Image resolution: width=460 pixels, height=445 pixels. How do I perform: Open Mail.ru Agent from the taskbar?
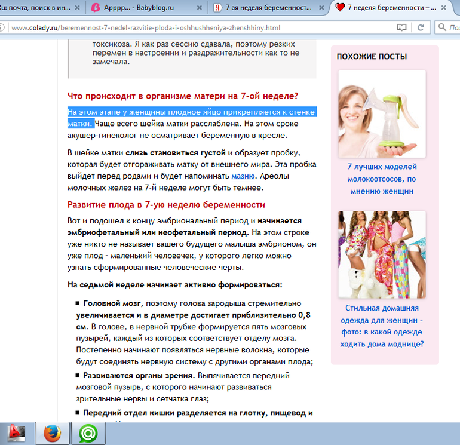(88, 432)
